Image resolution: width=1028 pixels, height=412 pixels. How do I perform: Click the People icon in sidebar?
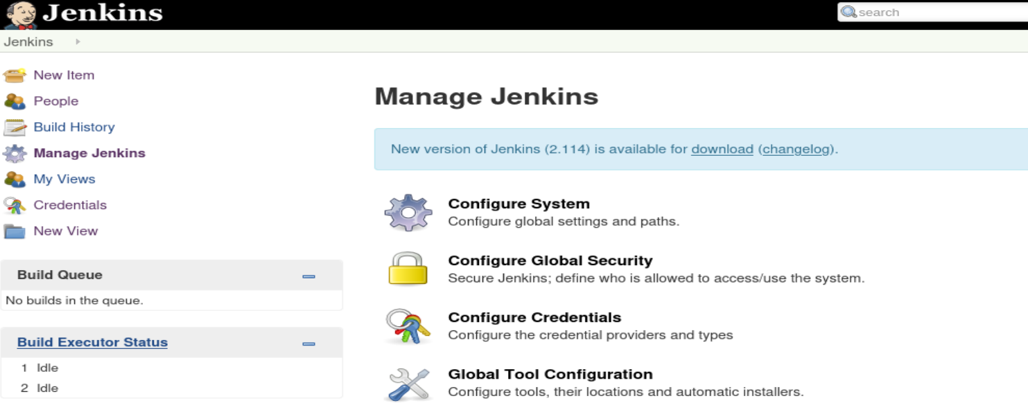[15, 101]
